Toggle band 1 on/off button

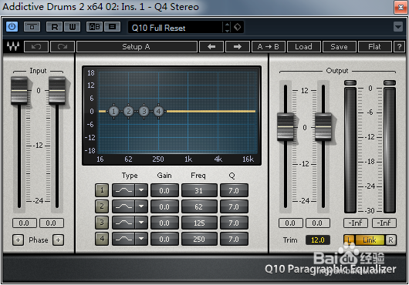coord(102,190)
